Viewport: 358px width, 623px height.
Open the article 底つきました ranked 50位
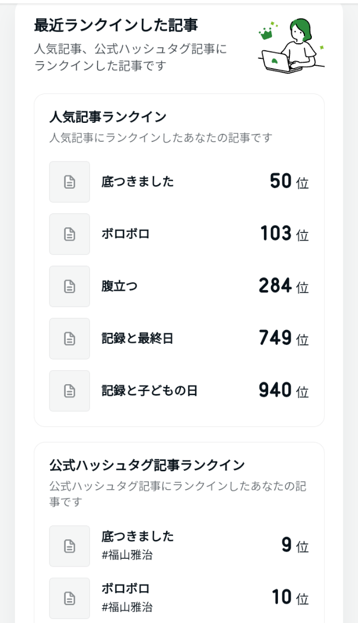point(137,182)
